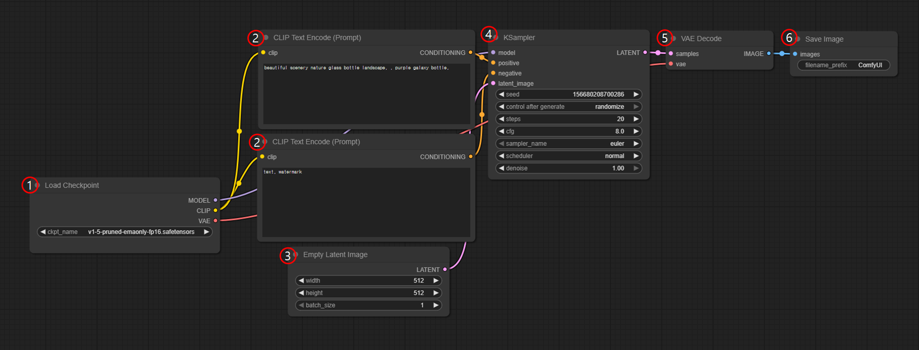
Task: Lower cfg with its left arrow
Action: tap(501, 131)
